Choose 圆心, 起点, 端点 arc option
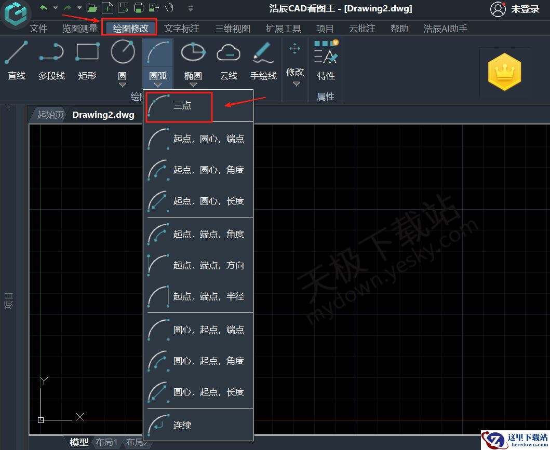The width and height of the screenshot is (550, 450). point(198,330)
